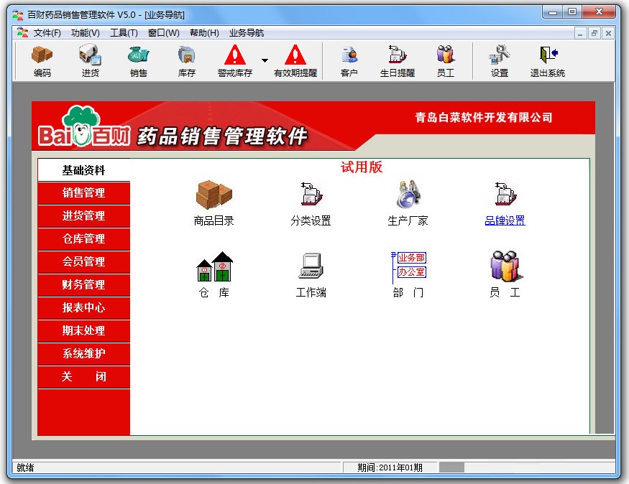Open the 工作端 workstation icon

coord(311,275)
